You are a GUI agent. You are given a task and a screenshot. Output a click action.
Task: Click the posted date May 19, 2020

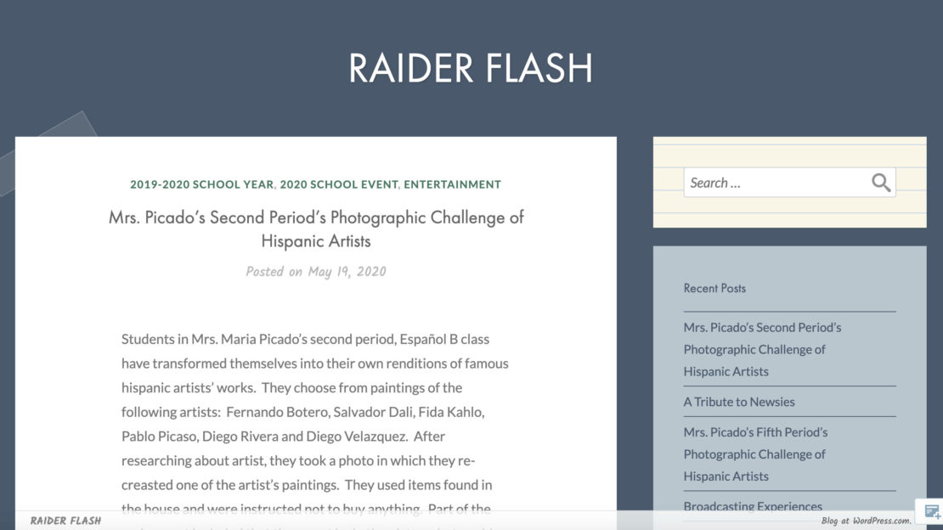(347, 272)
